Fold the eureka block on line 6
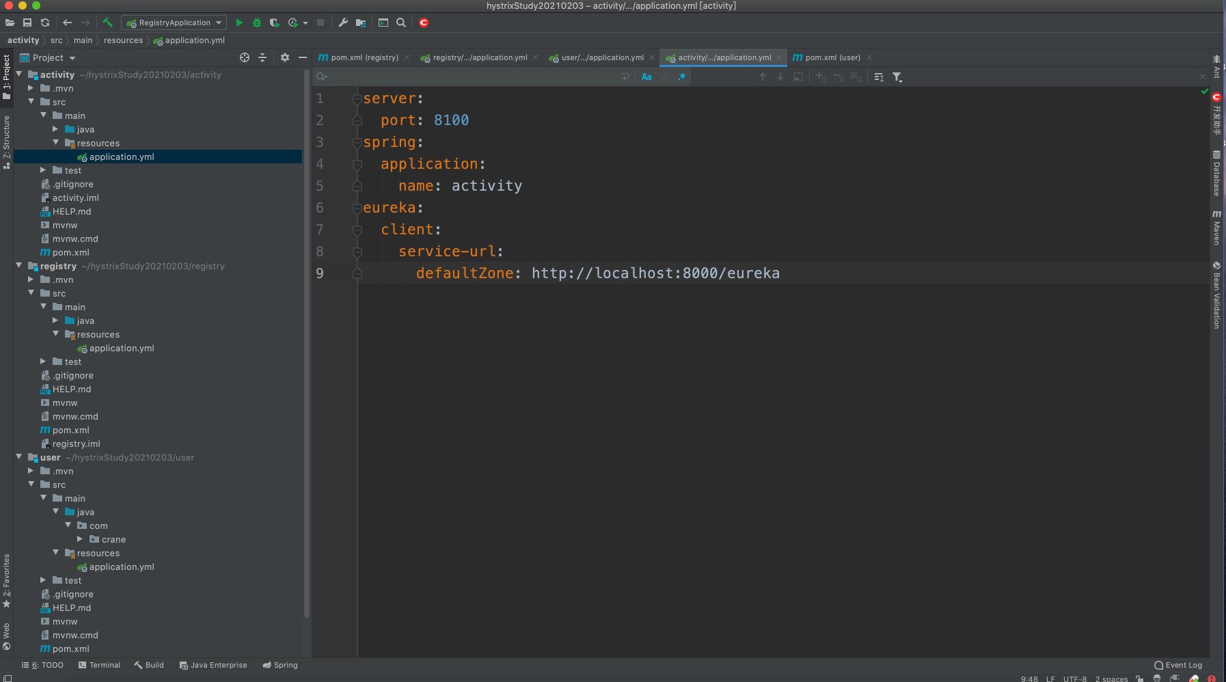 pos(357,208)
